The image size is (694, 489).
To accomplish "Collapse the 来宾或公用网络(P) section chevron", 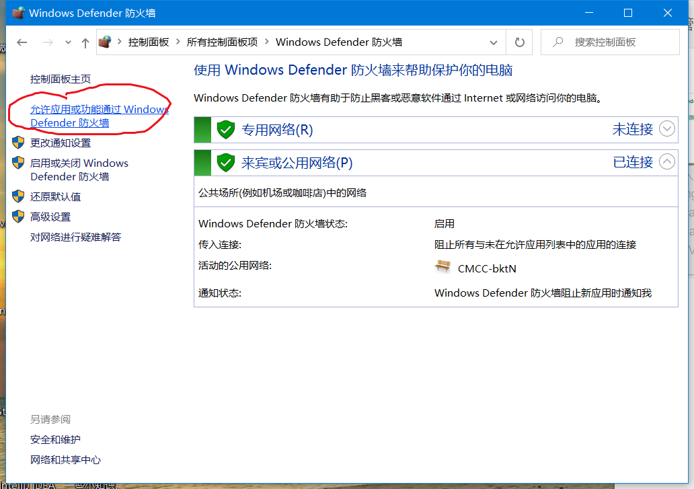I will click(666, 161).
